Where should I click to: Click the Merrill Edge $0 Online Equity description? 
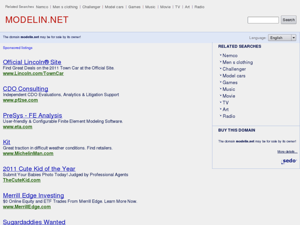coord(70,201)
